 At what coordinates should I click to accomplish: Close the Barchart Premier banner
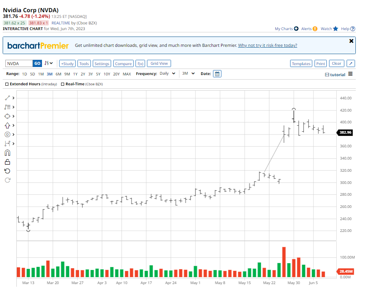coord(351,41)
